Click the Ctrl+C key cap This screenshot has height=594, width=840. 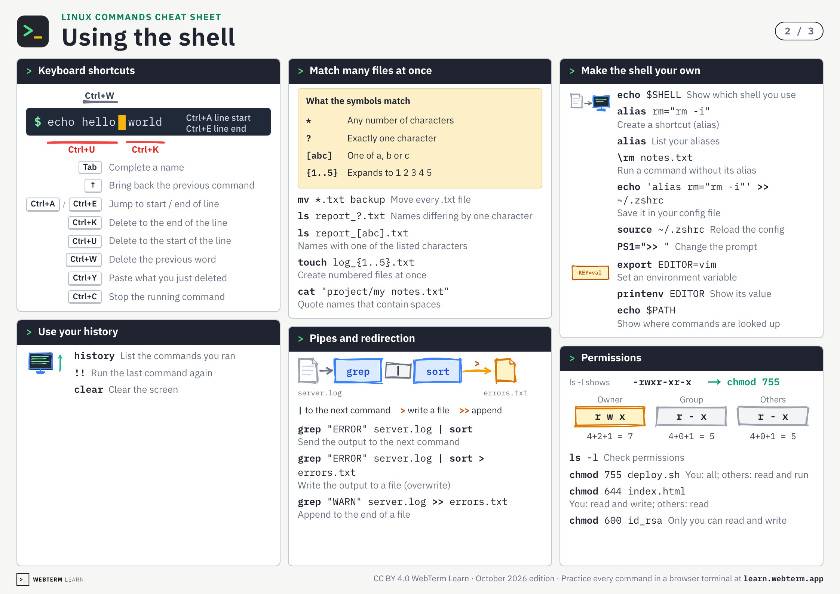pyautogui.click(x=85, y=297)
